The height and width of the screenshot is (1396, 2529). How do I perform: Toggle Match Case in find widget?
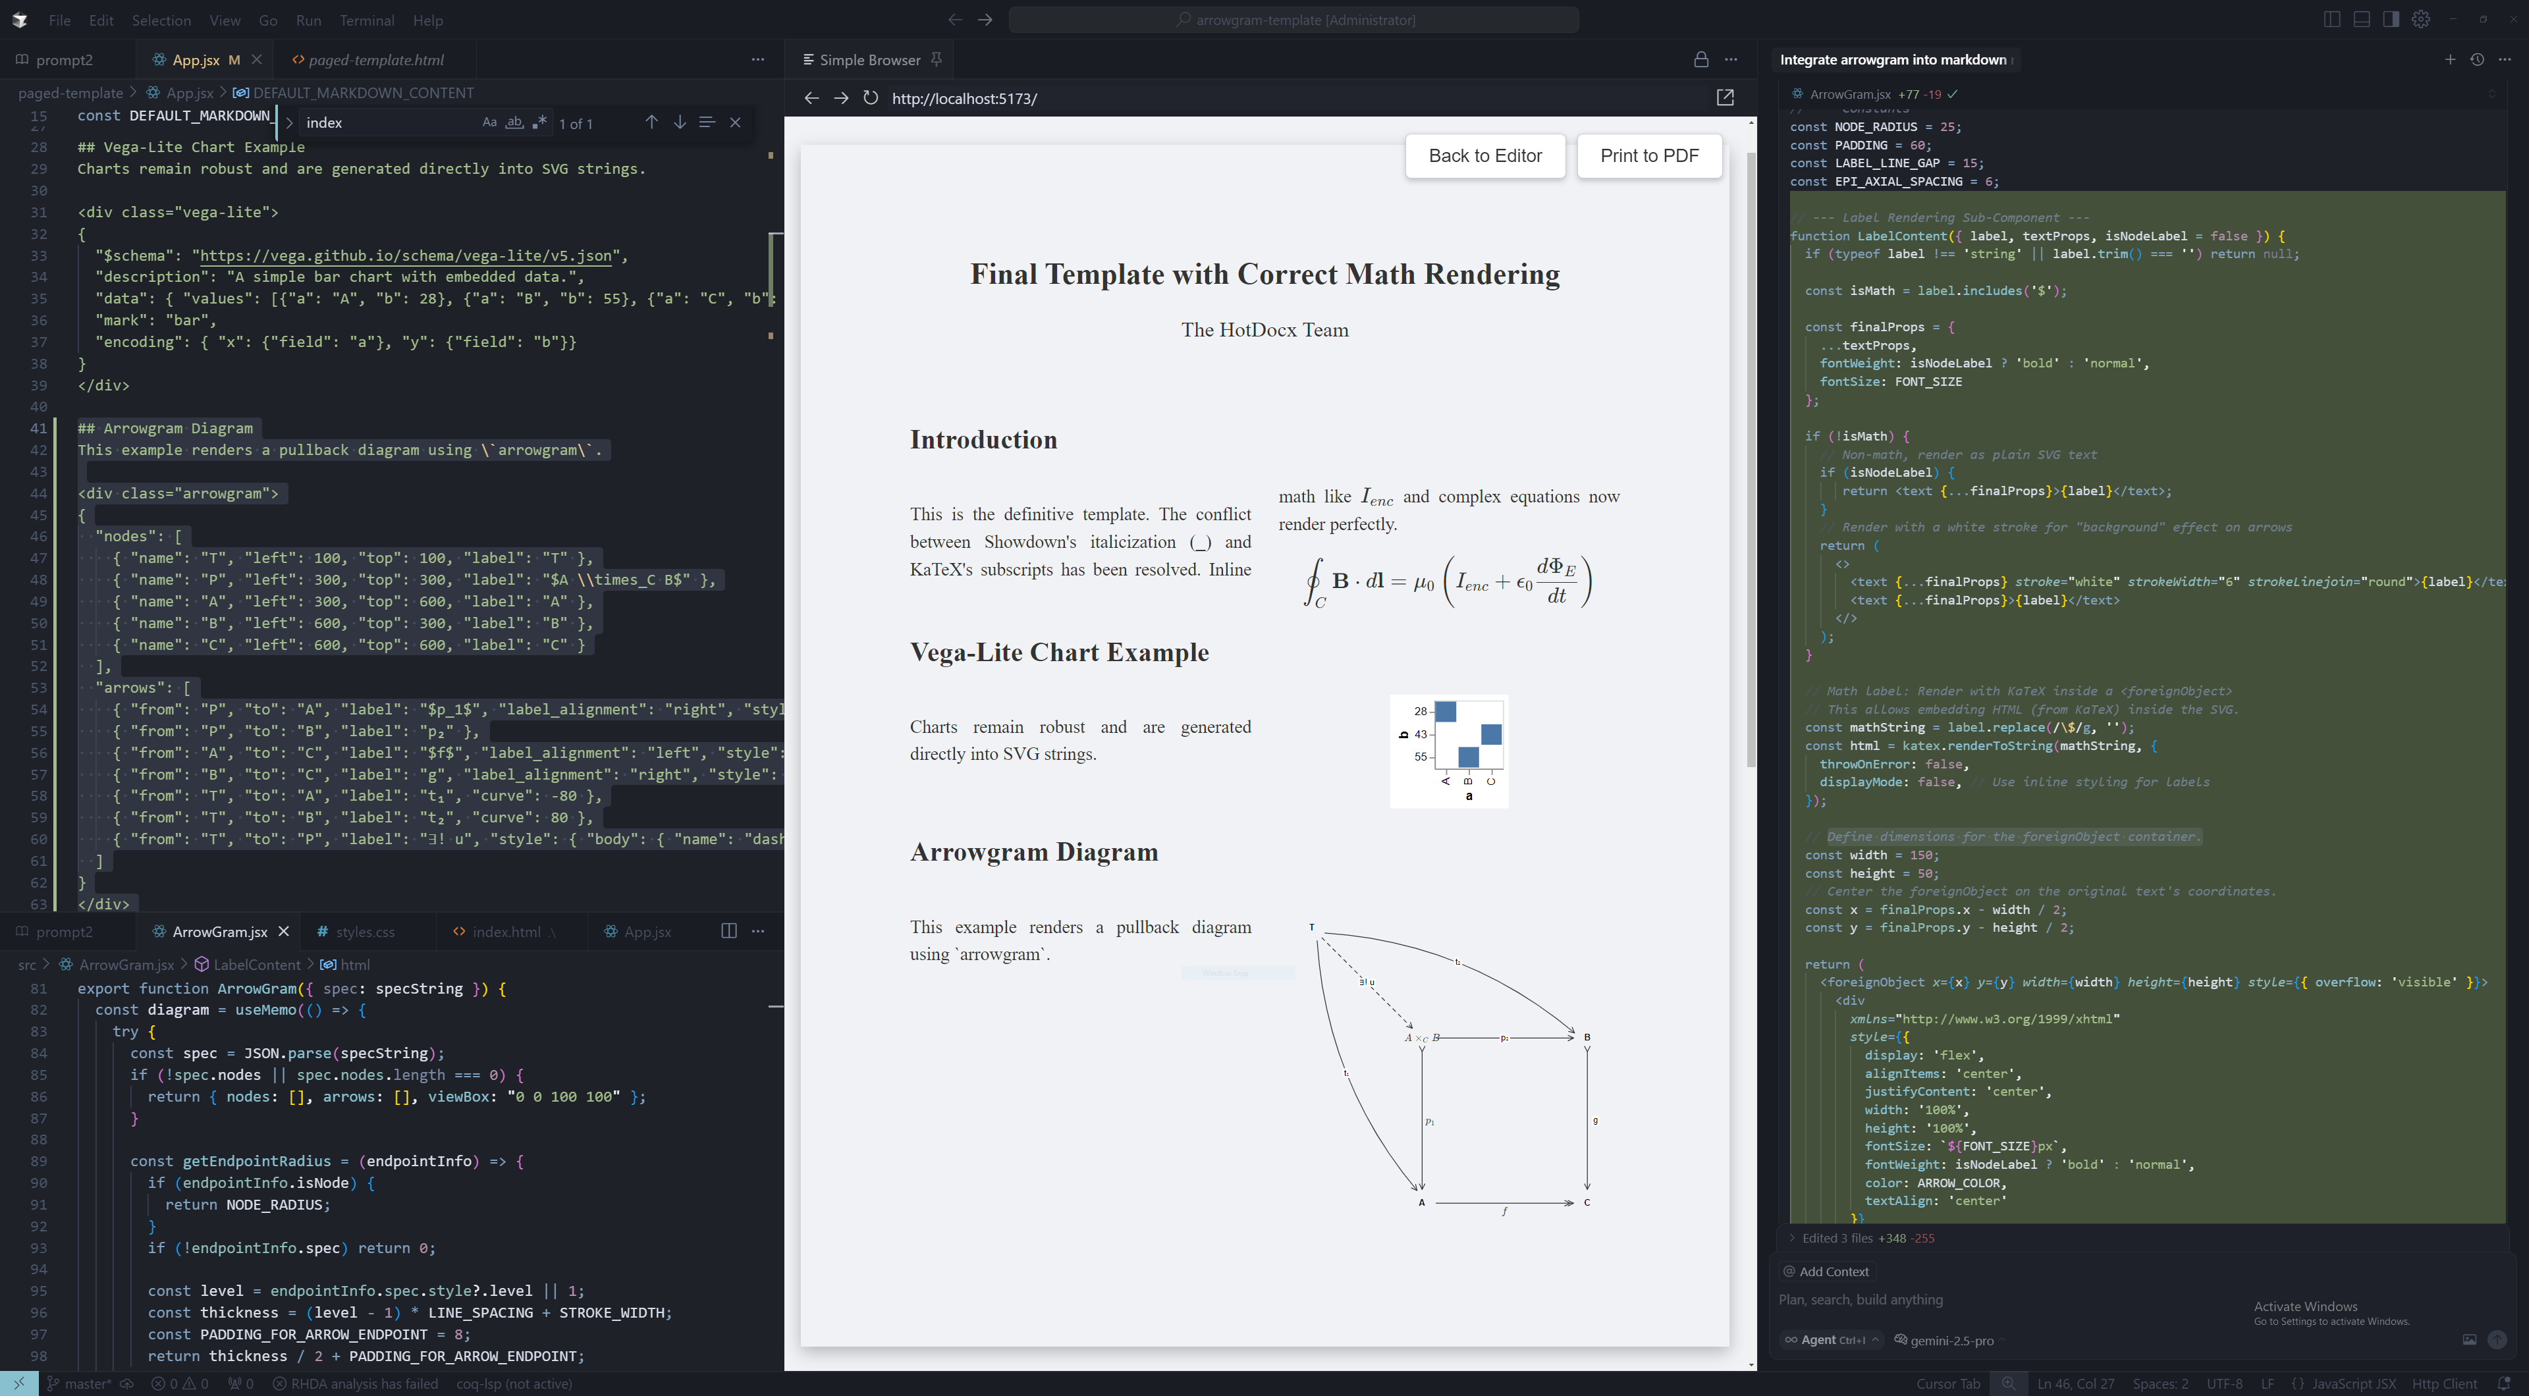pos(489,122)
